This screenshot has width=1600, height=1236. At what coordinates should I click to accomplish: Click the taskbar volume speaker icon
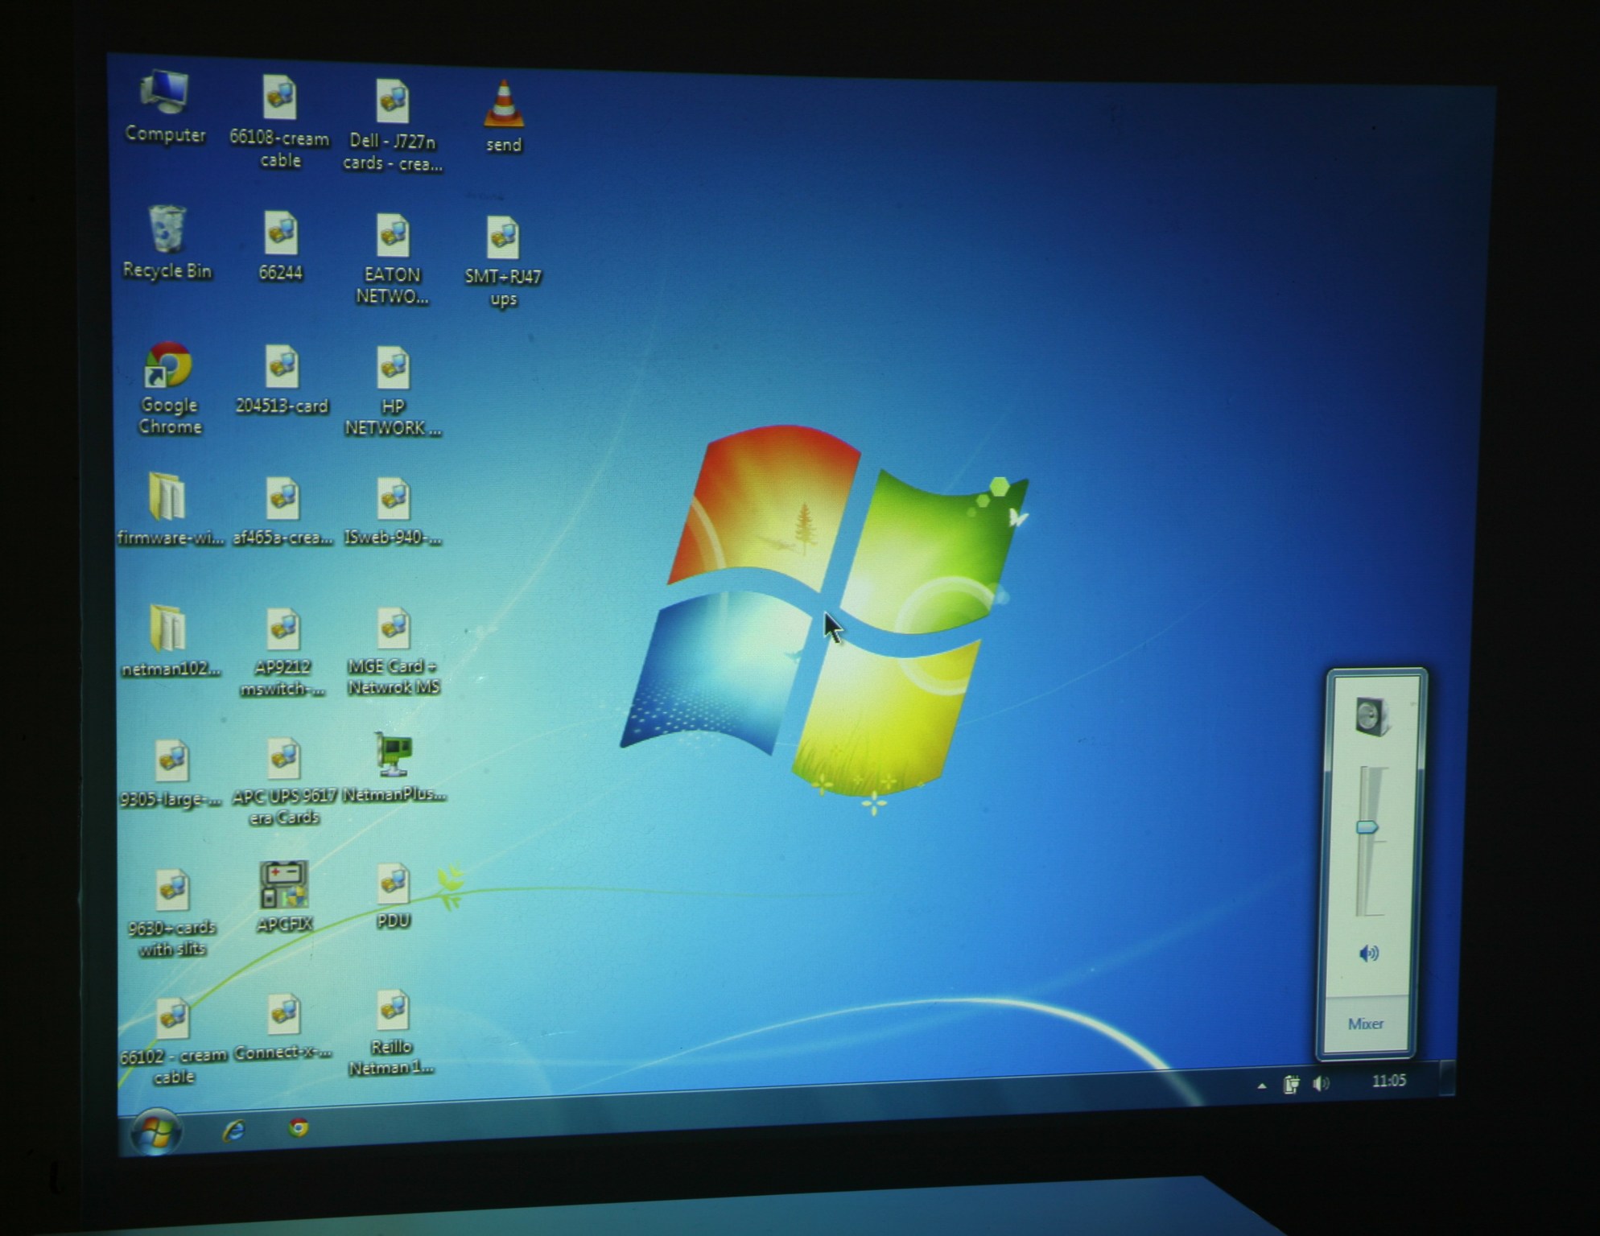click(x=1322, y=1084)
